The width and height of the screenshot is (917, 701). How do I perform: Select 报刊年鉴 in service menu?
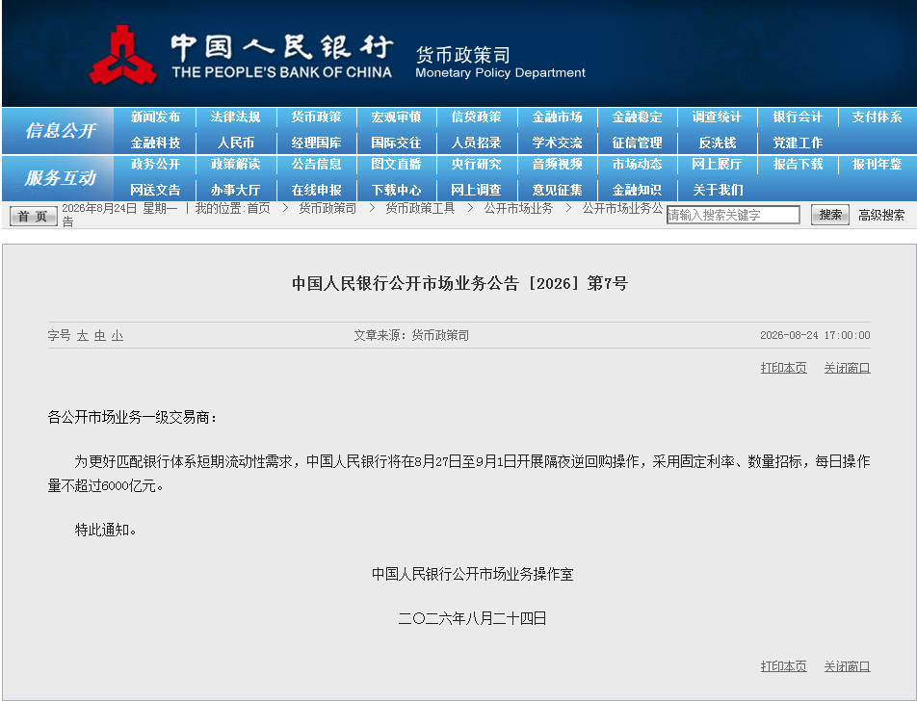point(877,165)
